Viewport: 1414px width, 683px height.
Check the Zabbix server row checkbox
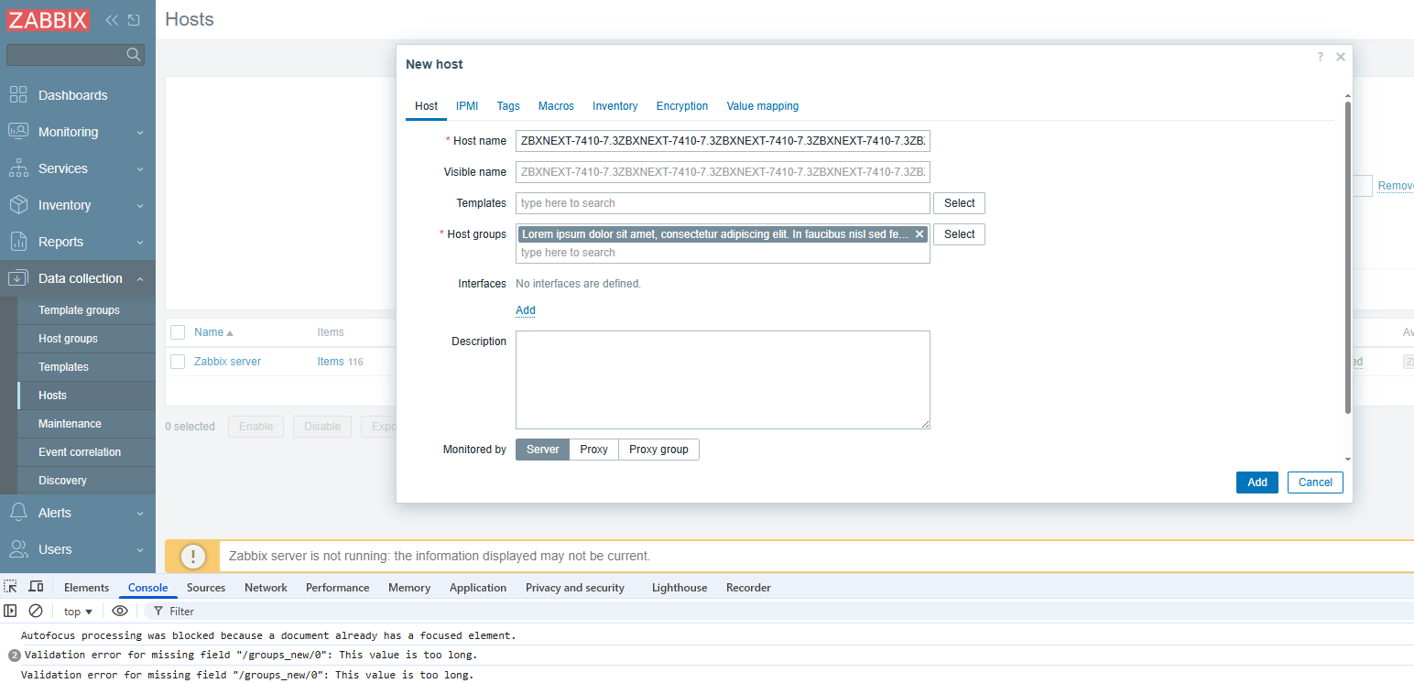178,362
